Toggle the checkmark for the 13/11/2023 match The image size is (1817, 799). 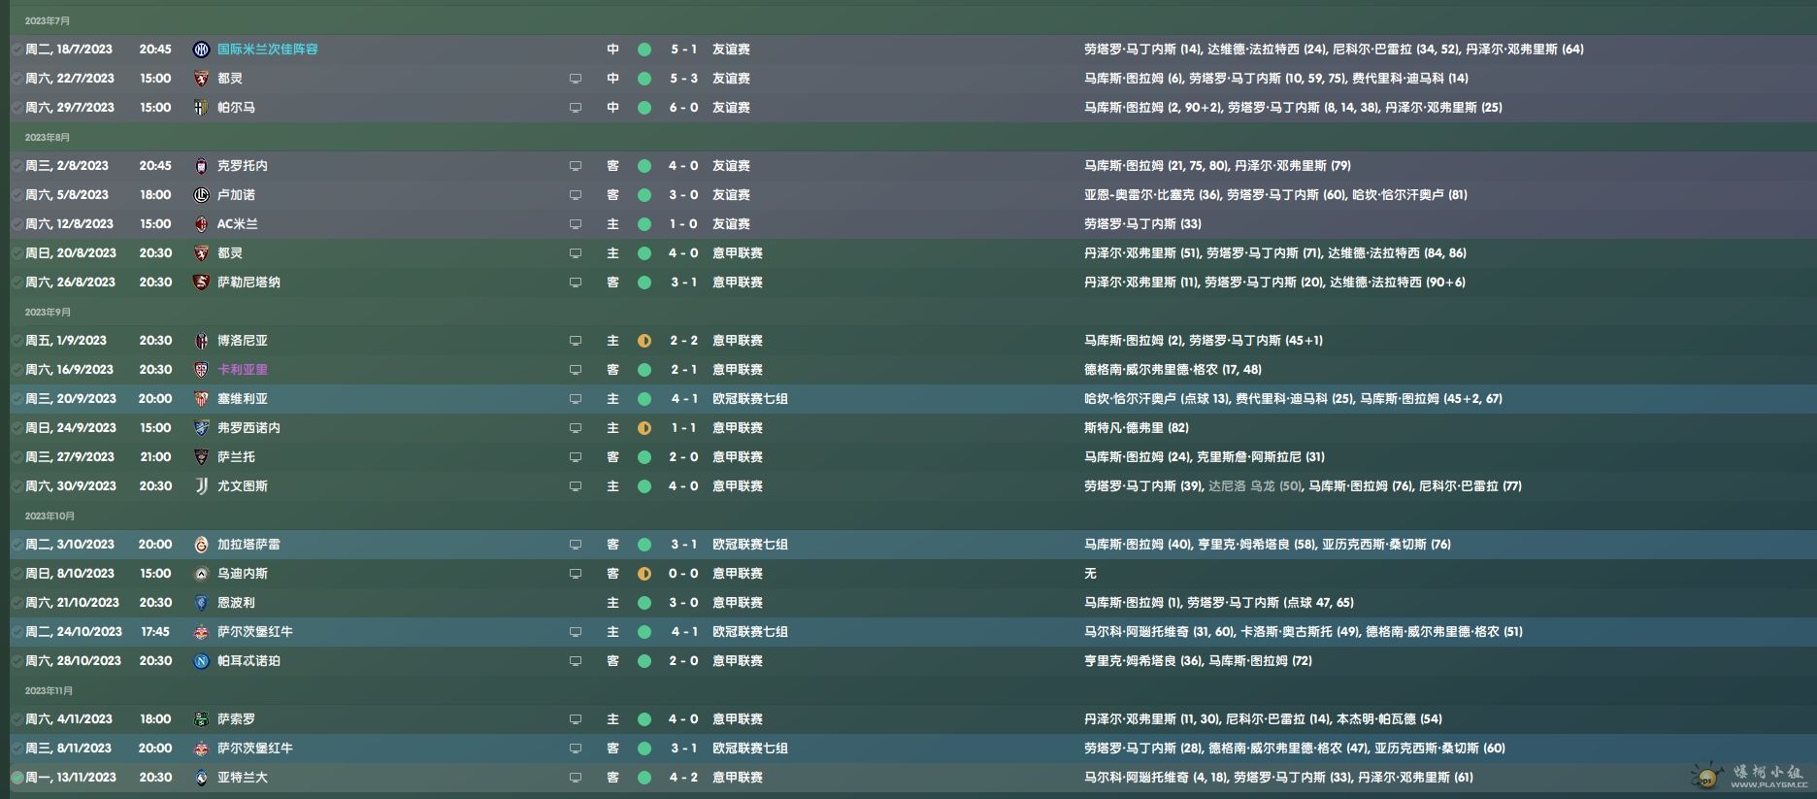pyautogui.click(x=17, y=778)
